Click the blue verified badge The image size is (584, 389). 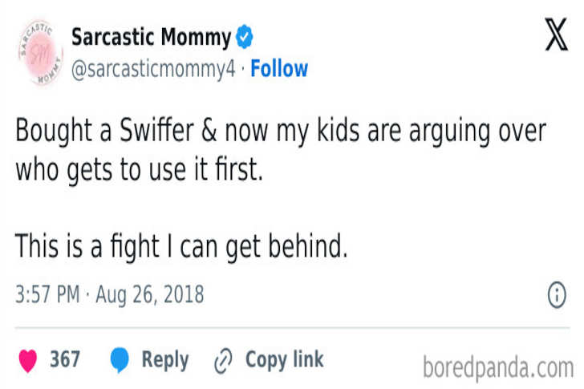click(x=244, y=37)
